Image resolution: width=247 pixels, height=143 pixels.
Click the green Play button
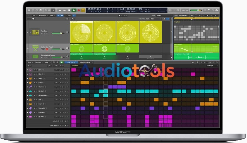[74, 10]
